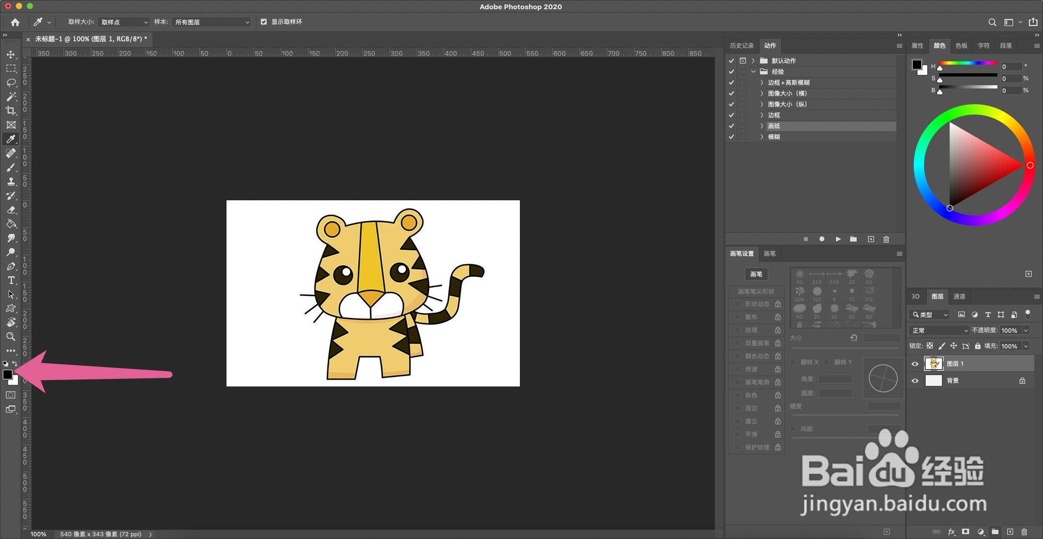
Task: Switch to the 历史记录 tab
Action: [x=742, y=46]
